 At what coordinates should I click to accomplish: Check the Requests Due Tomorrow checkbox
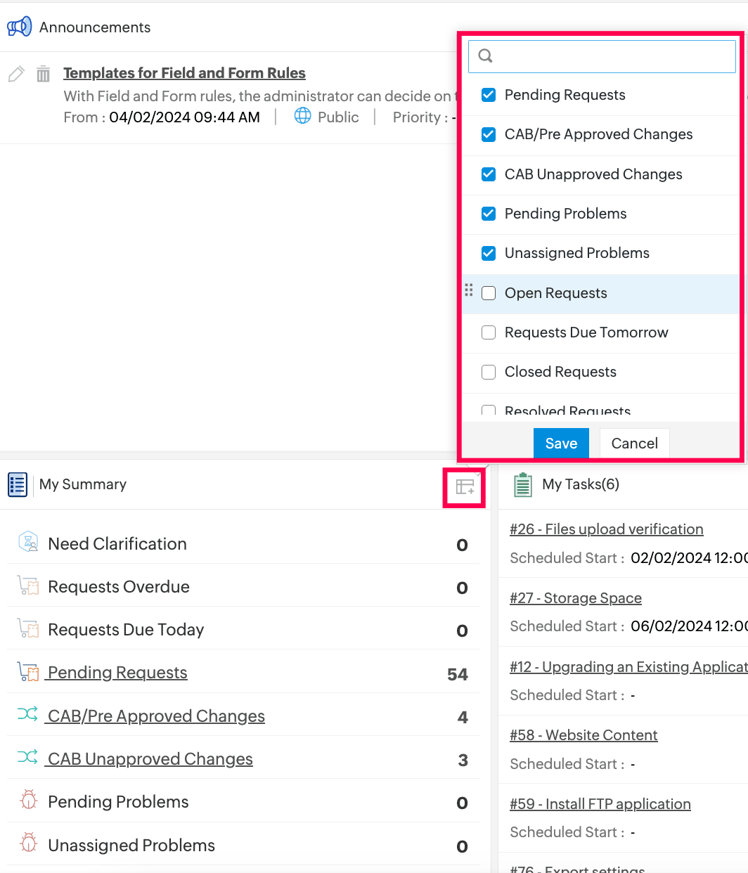[x=489, y=332]
